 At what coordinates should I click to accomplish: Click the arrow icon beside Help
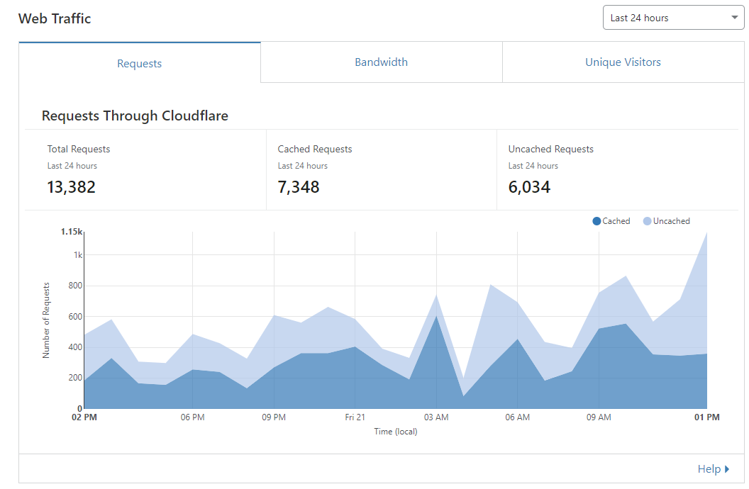(726, 469)
